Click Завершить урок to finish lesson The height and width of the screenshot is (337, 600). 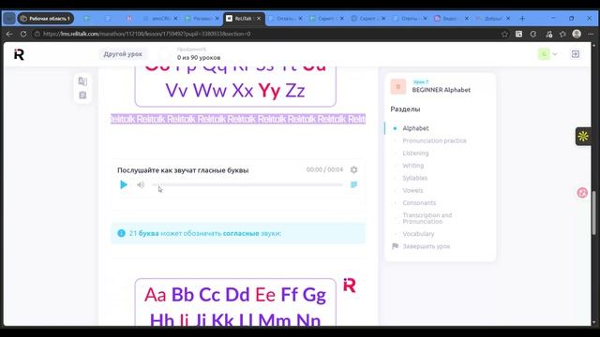(427, 246)
